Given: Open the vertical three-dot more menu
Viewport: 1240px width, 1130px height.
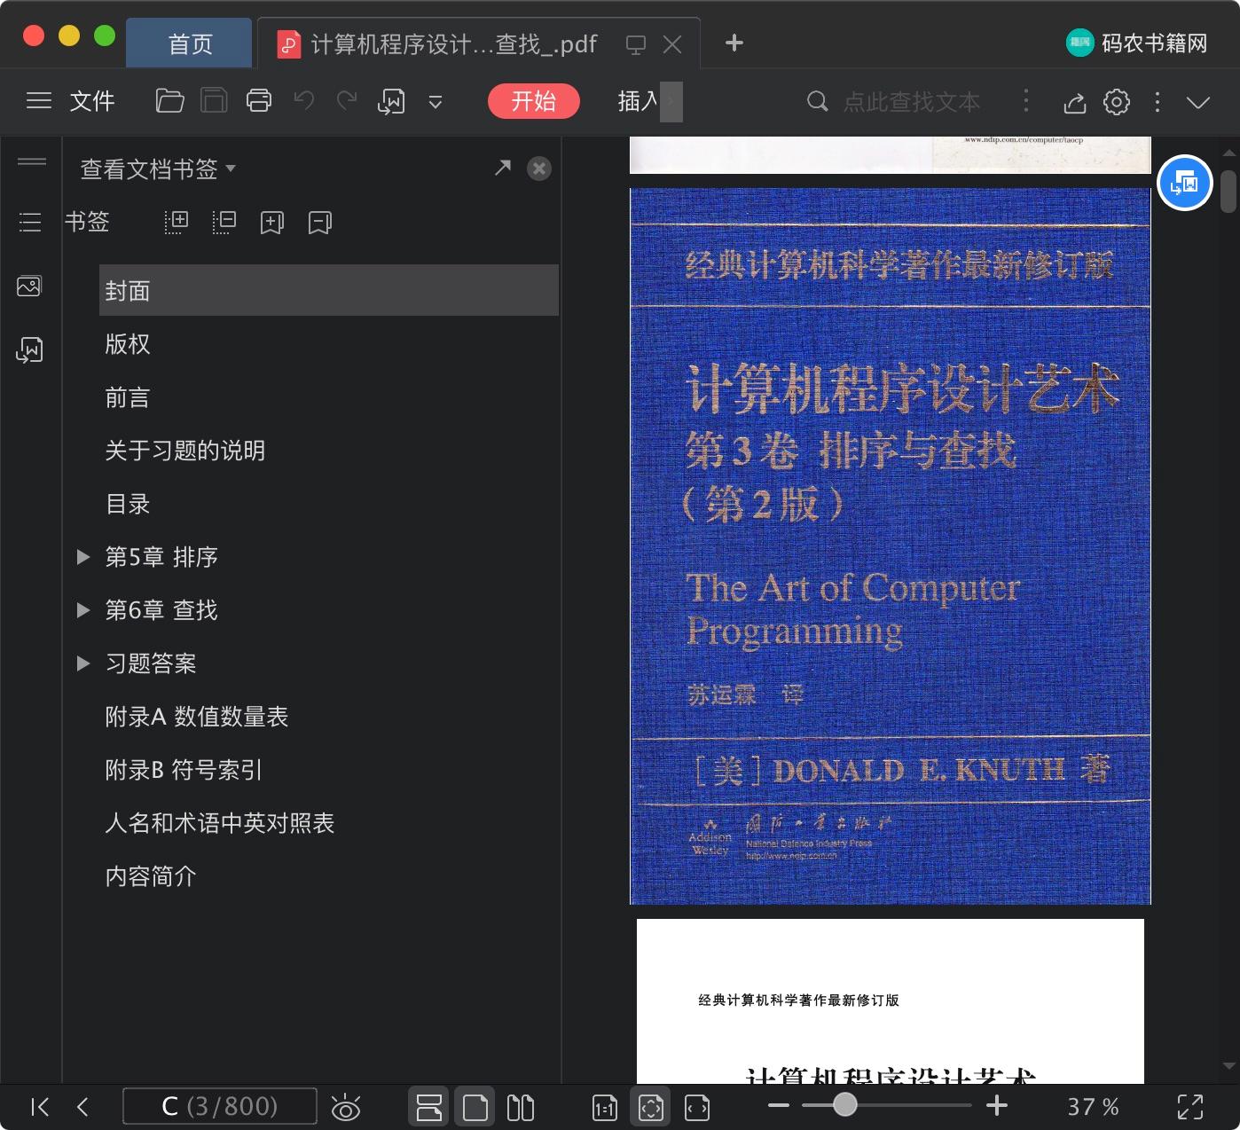Looking at the screenshot, I should (x=1158, y=102).
